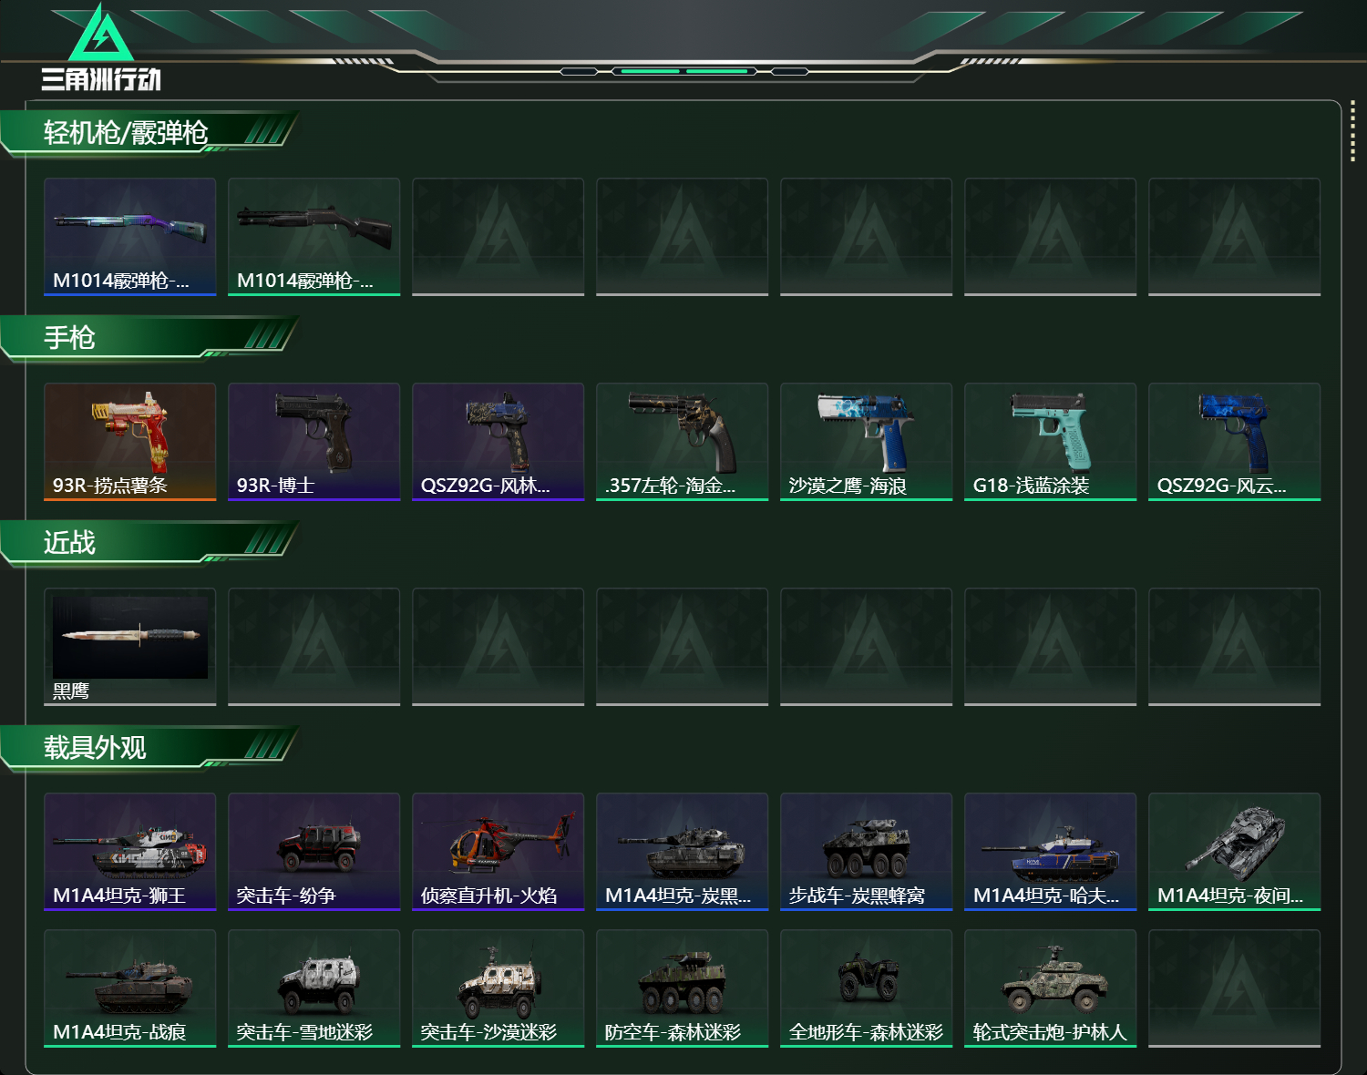Image resolution: width=1367 pixels, height=1075 pixels.
Task: Open the QSZ92G-风林 pistol skin
Action: click(x=498, y=442)
